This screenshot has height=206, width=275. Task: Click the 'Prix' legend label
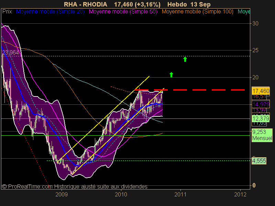click(x=7, y=12)
